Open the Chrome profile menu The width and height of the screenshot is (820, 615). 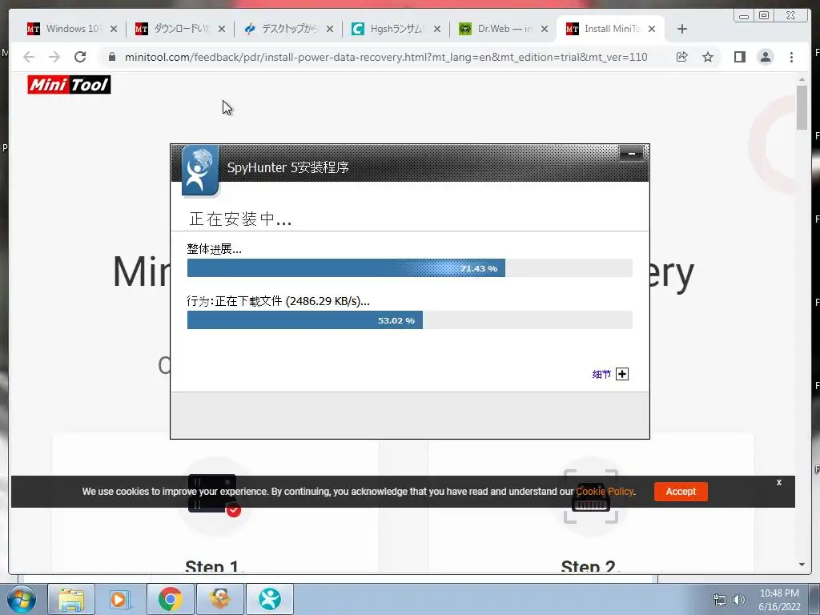pos(765,57)
